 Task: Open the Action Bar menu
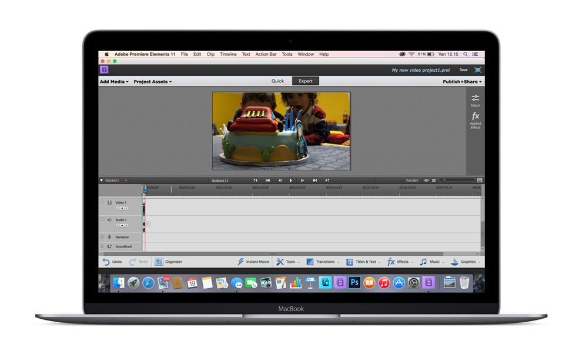tap(266, 54)
